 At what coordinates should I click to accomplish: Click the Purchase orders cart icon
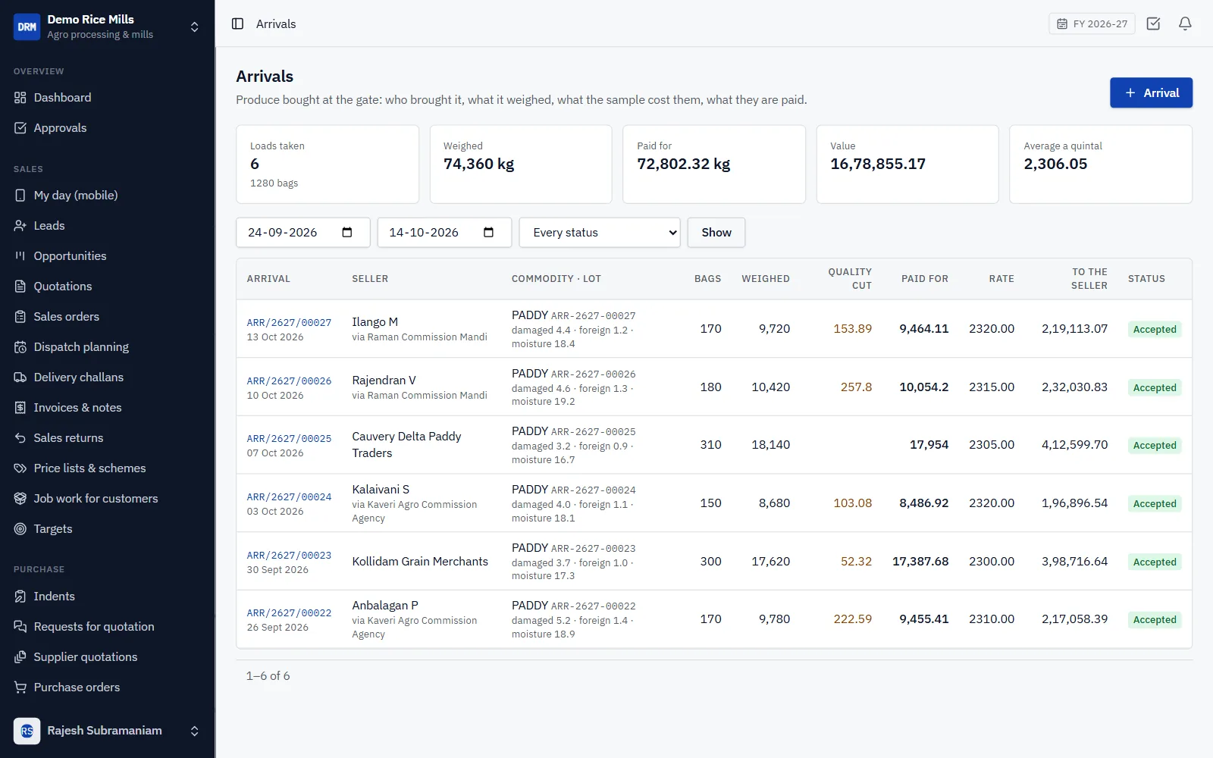20,688
